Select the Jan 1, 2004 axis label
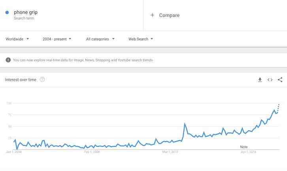 click(x=14, y=152)
